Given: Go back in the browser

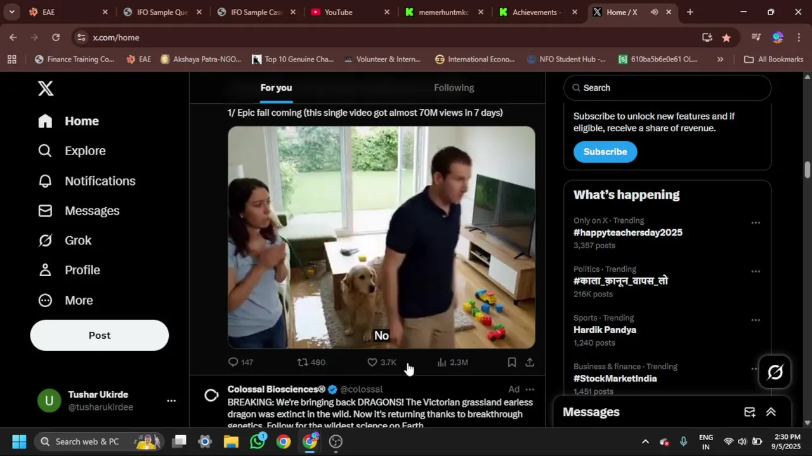Looking at the screenshot, I should pos(13,37).
